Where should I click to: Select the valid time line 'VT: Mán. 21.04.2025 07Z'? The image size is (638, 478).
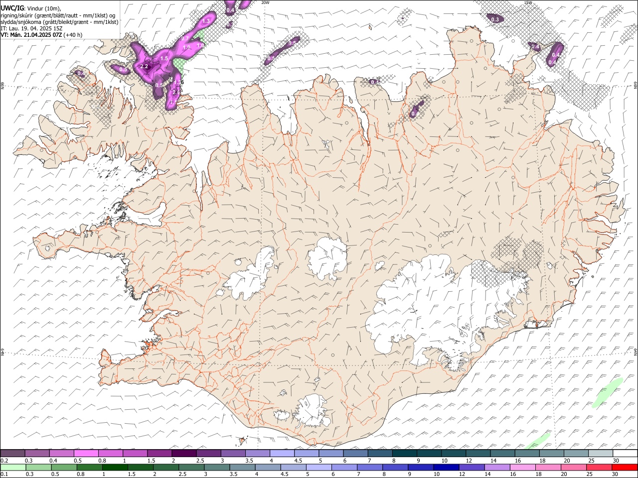coord(30,35)
